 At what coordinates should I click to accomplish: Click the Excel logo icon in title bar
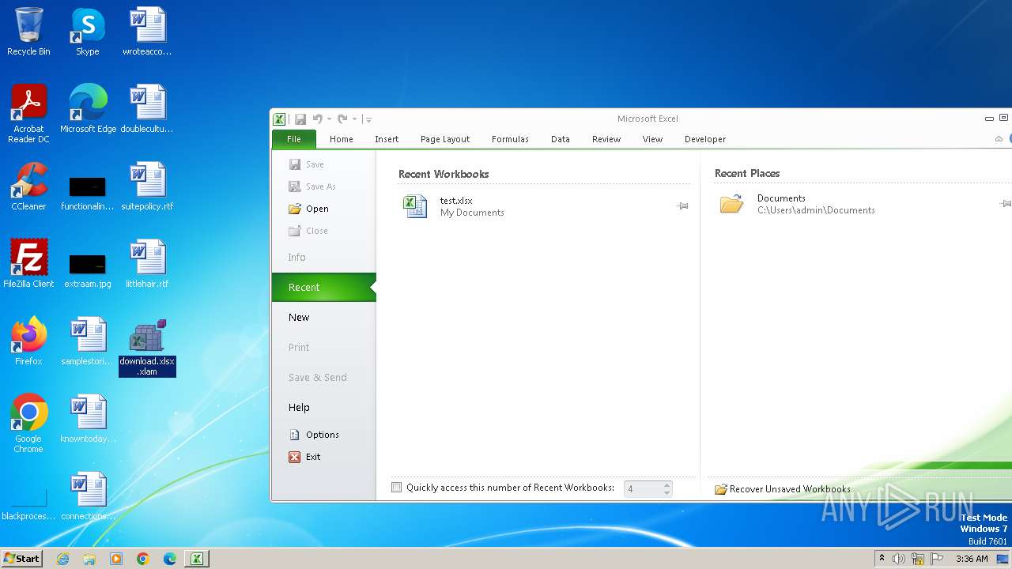pyautogui.click(x=279, y=119)
